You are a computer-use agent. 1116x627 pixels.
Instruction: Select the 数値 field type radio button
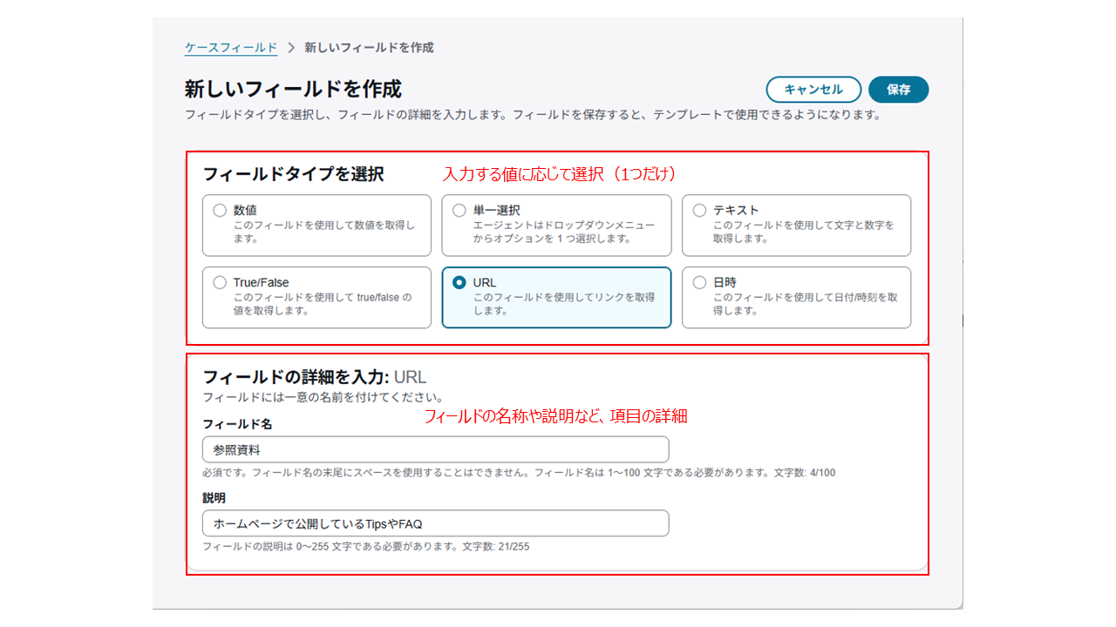[x=220, y=210]
